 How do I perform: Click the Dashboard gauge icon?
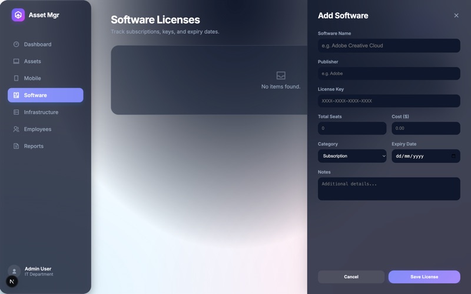(x=16, y=45)
